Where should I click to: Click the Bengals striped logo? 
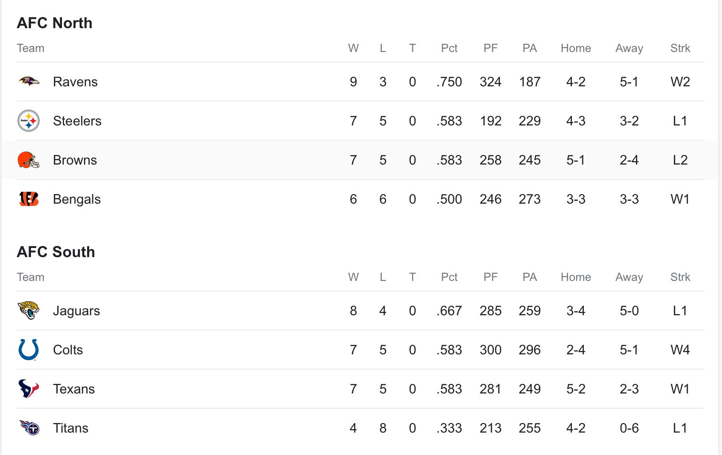coord(29,199)
